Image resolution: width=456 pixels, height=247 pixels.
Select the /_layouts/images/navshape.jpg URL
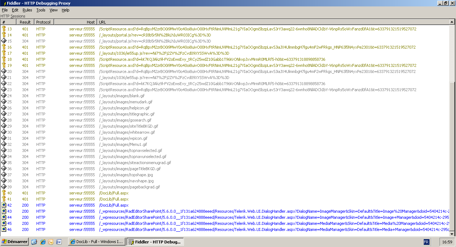127,181
